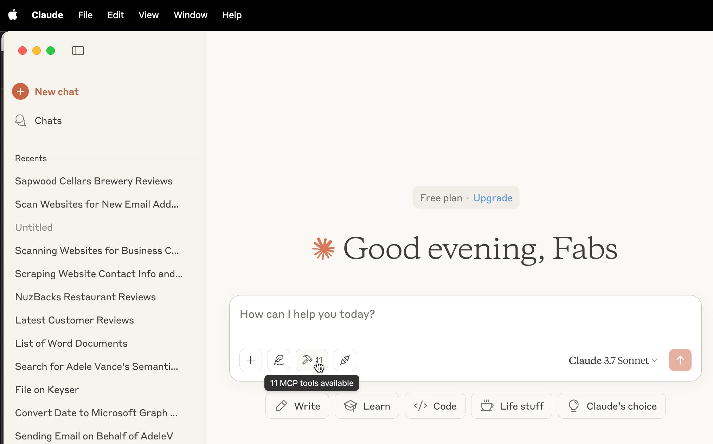Click the orange New chat plus icon

coord(20,92)
